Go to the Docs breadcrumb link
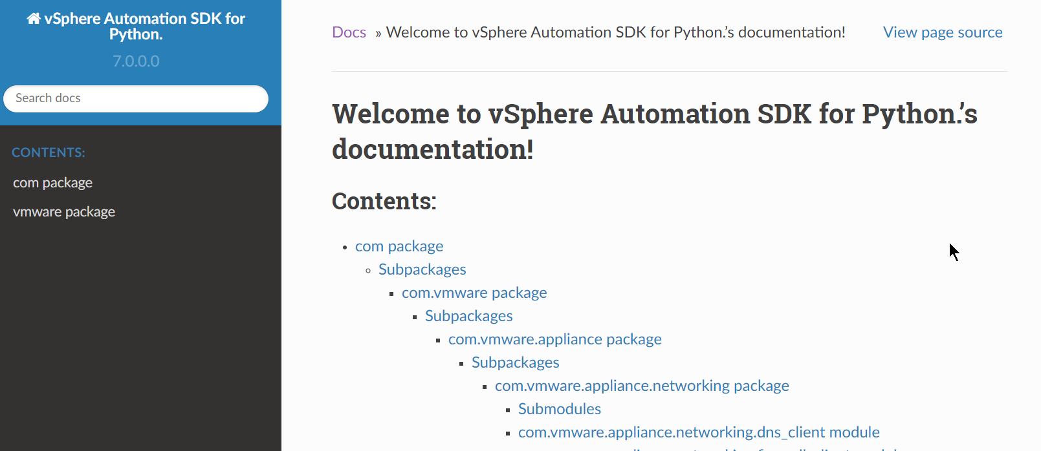This screenshot has width=1041, height=451. [349, 32]
